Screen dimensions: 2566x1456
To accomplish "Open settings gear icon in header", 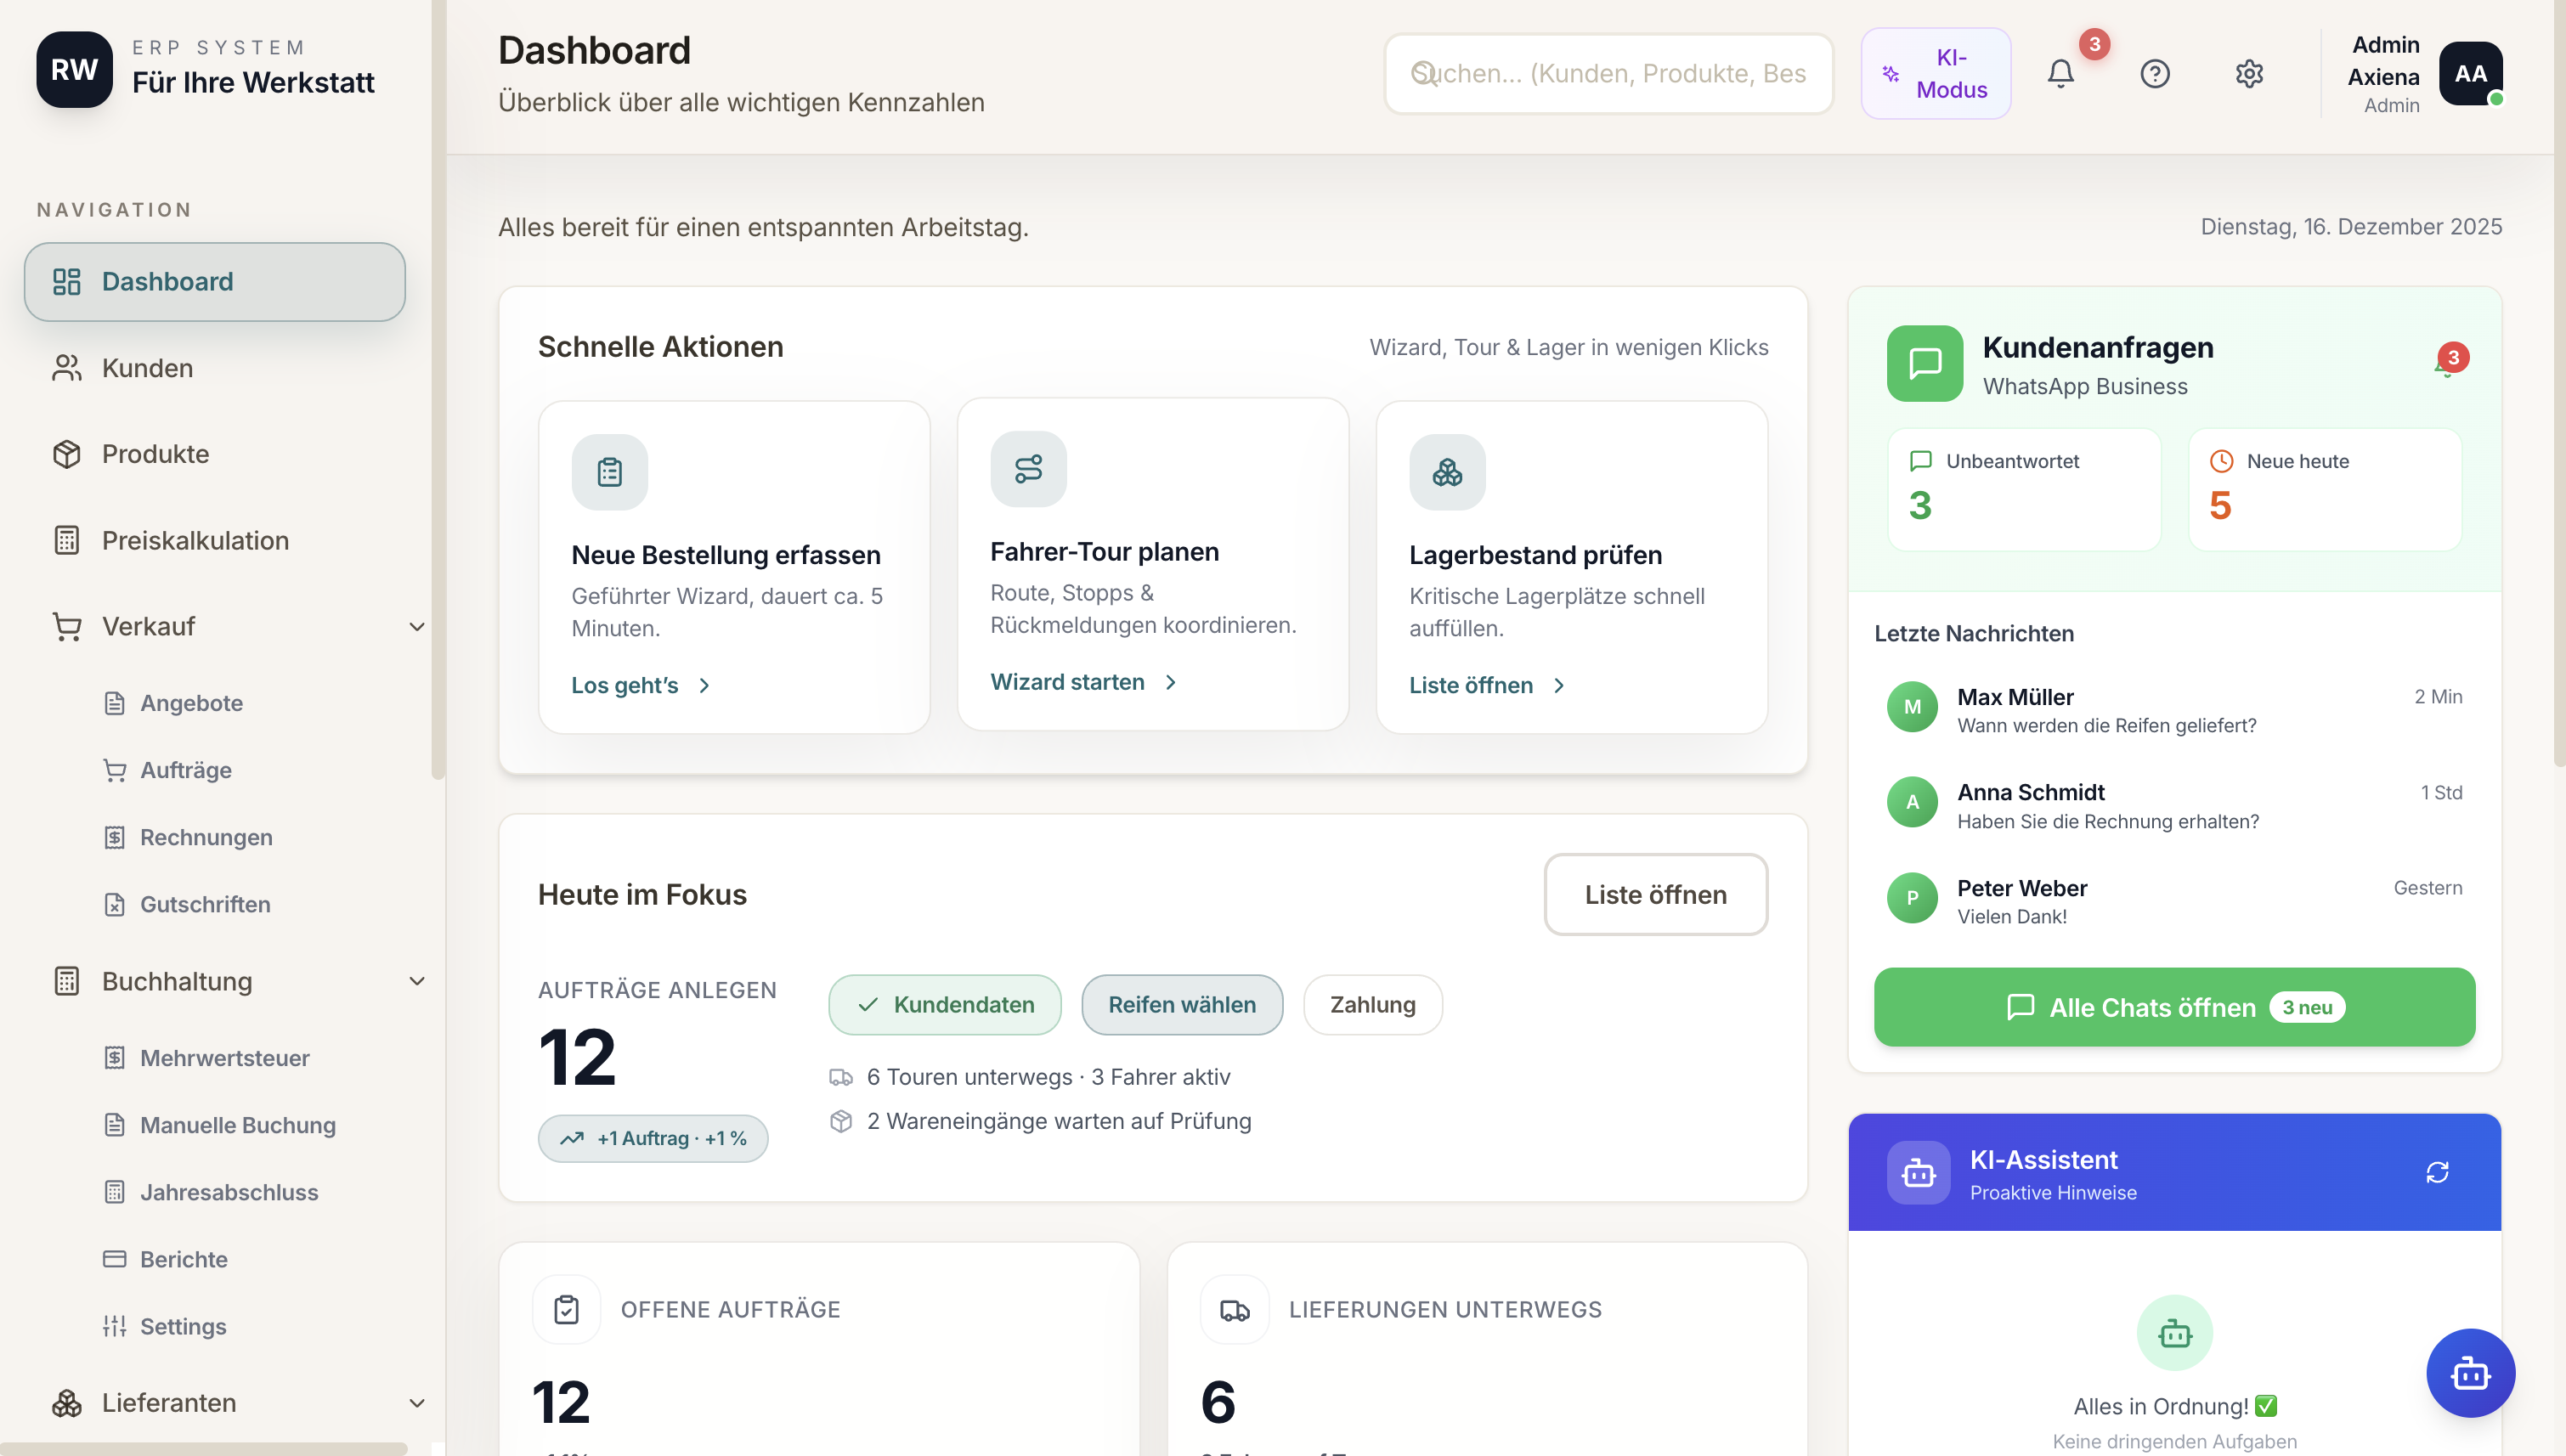I will pos(2248,74).
